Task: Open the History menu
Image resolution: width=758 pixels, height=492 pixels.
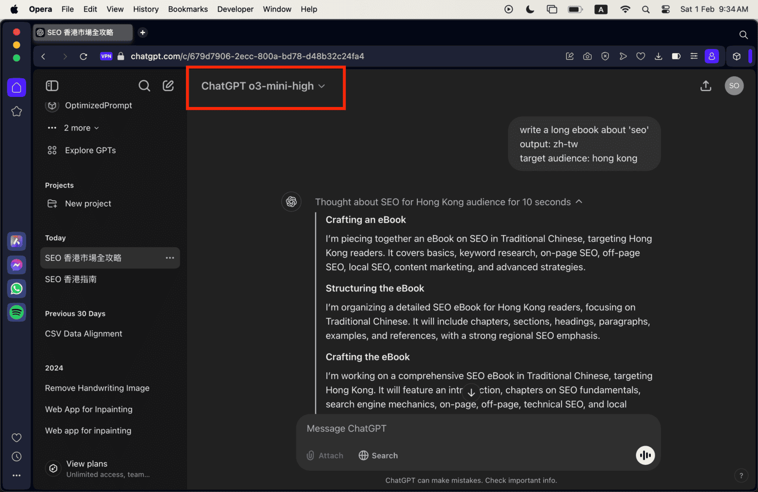Action: click(x=146, y=9)
